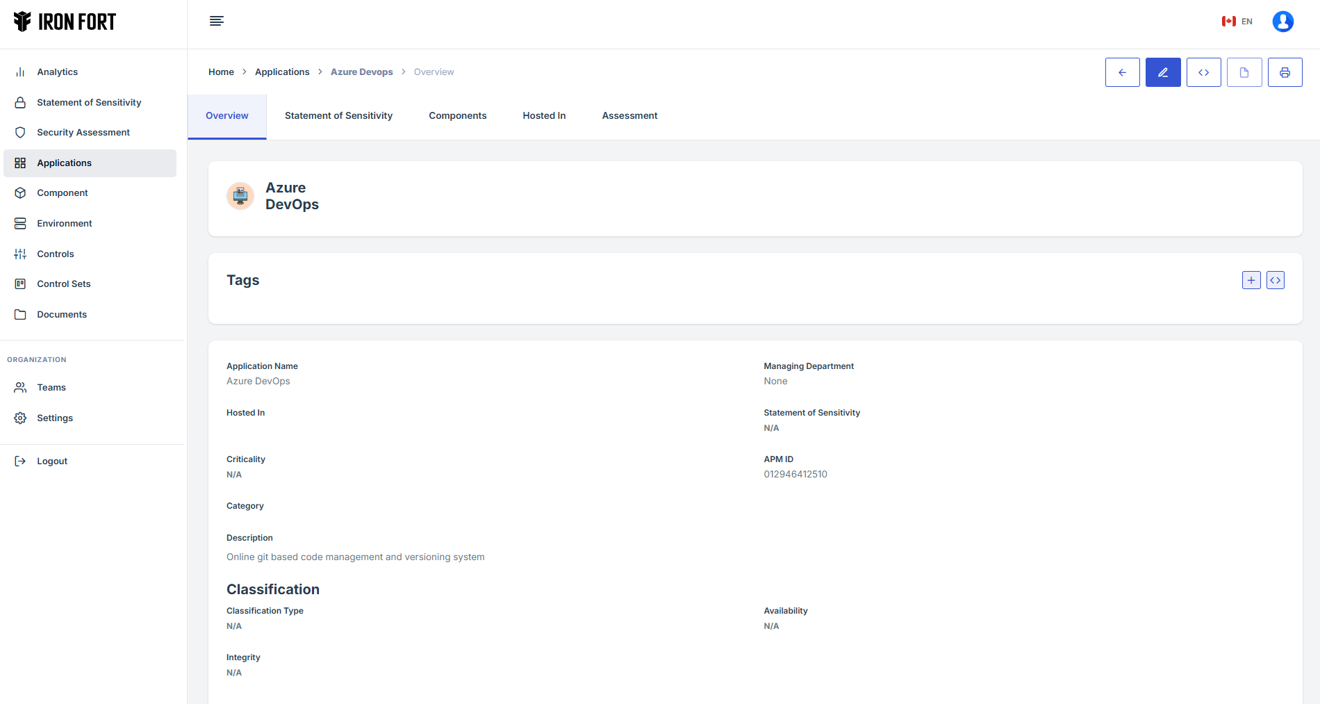Click the Iron Fort logo

65,22
